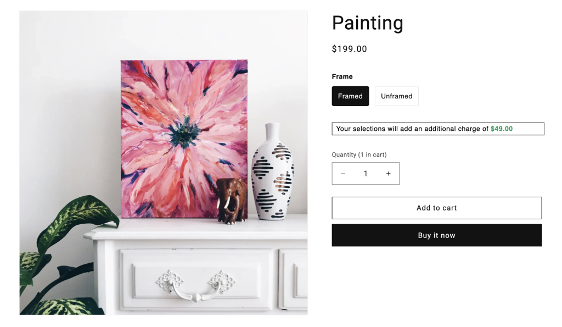Click the Add to cart button
562x327 pixels.
(436, 208)
